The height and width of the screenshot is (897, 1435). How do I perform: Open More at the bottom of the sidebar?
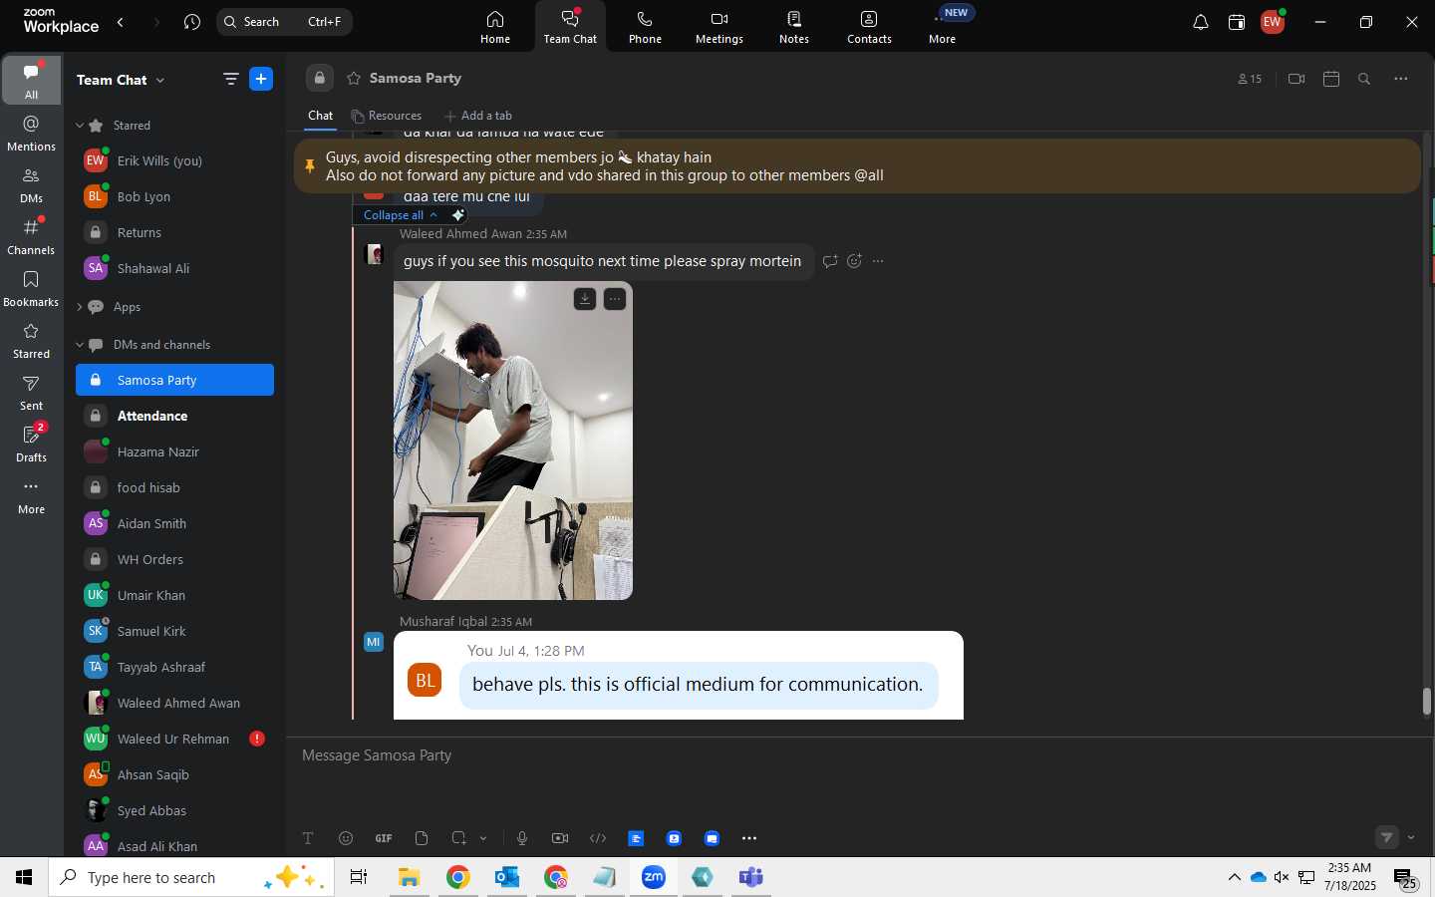(32, 495)
